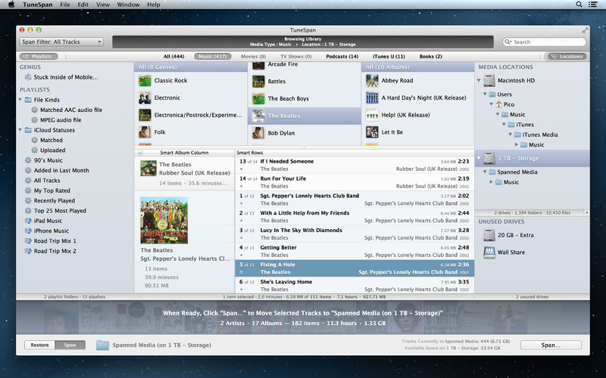Select track Run For Your Life
The width and height of the screenshot is (606, 378).
point(355,182)
